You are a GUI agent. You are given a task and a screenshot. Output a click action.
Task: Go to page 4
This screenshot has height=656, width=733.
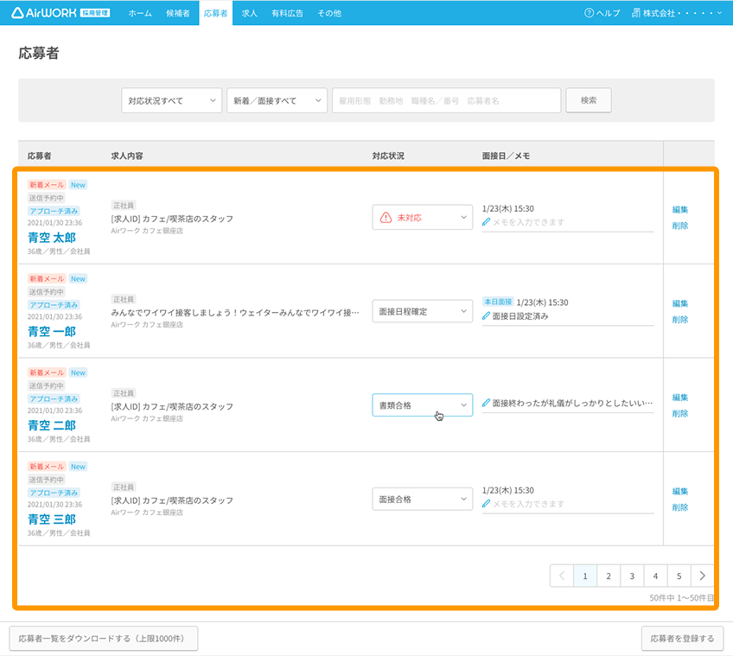click(655, 576)
